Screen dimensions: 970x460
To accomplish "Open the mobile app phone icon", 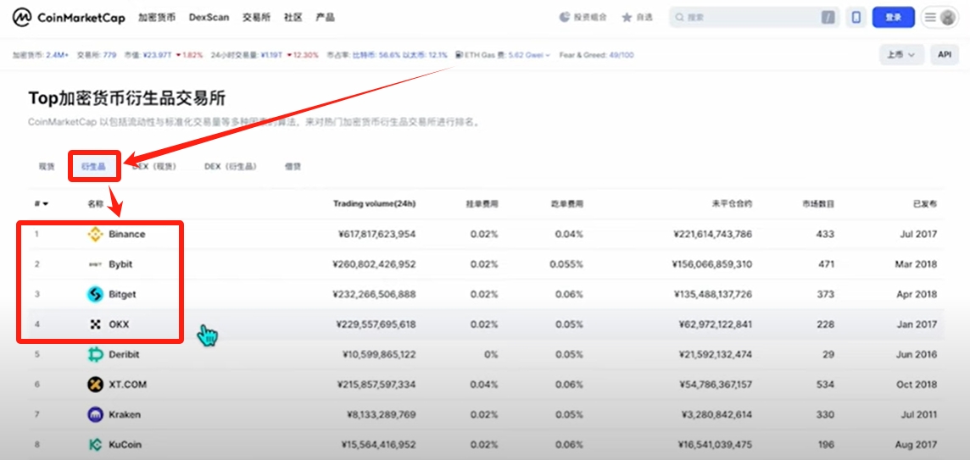I will [x=856, y=17].
